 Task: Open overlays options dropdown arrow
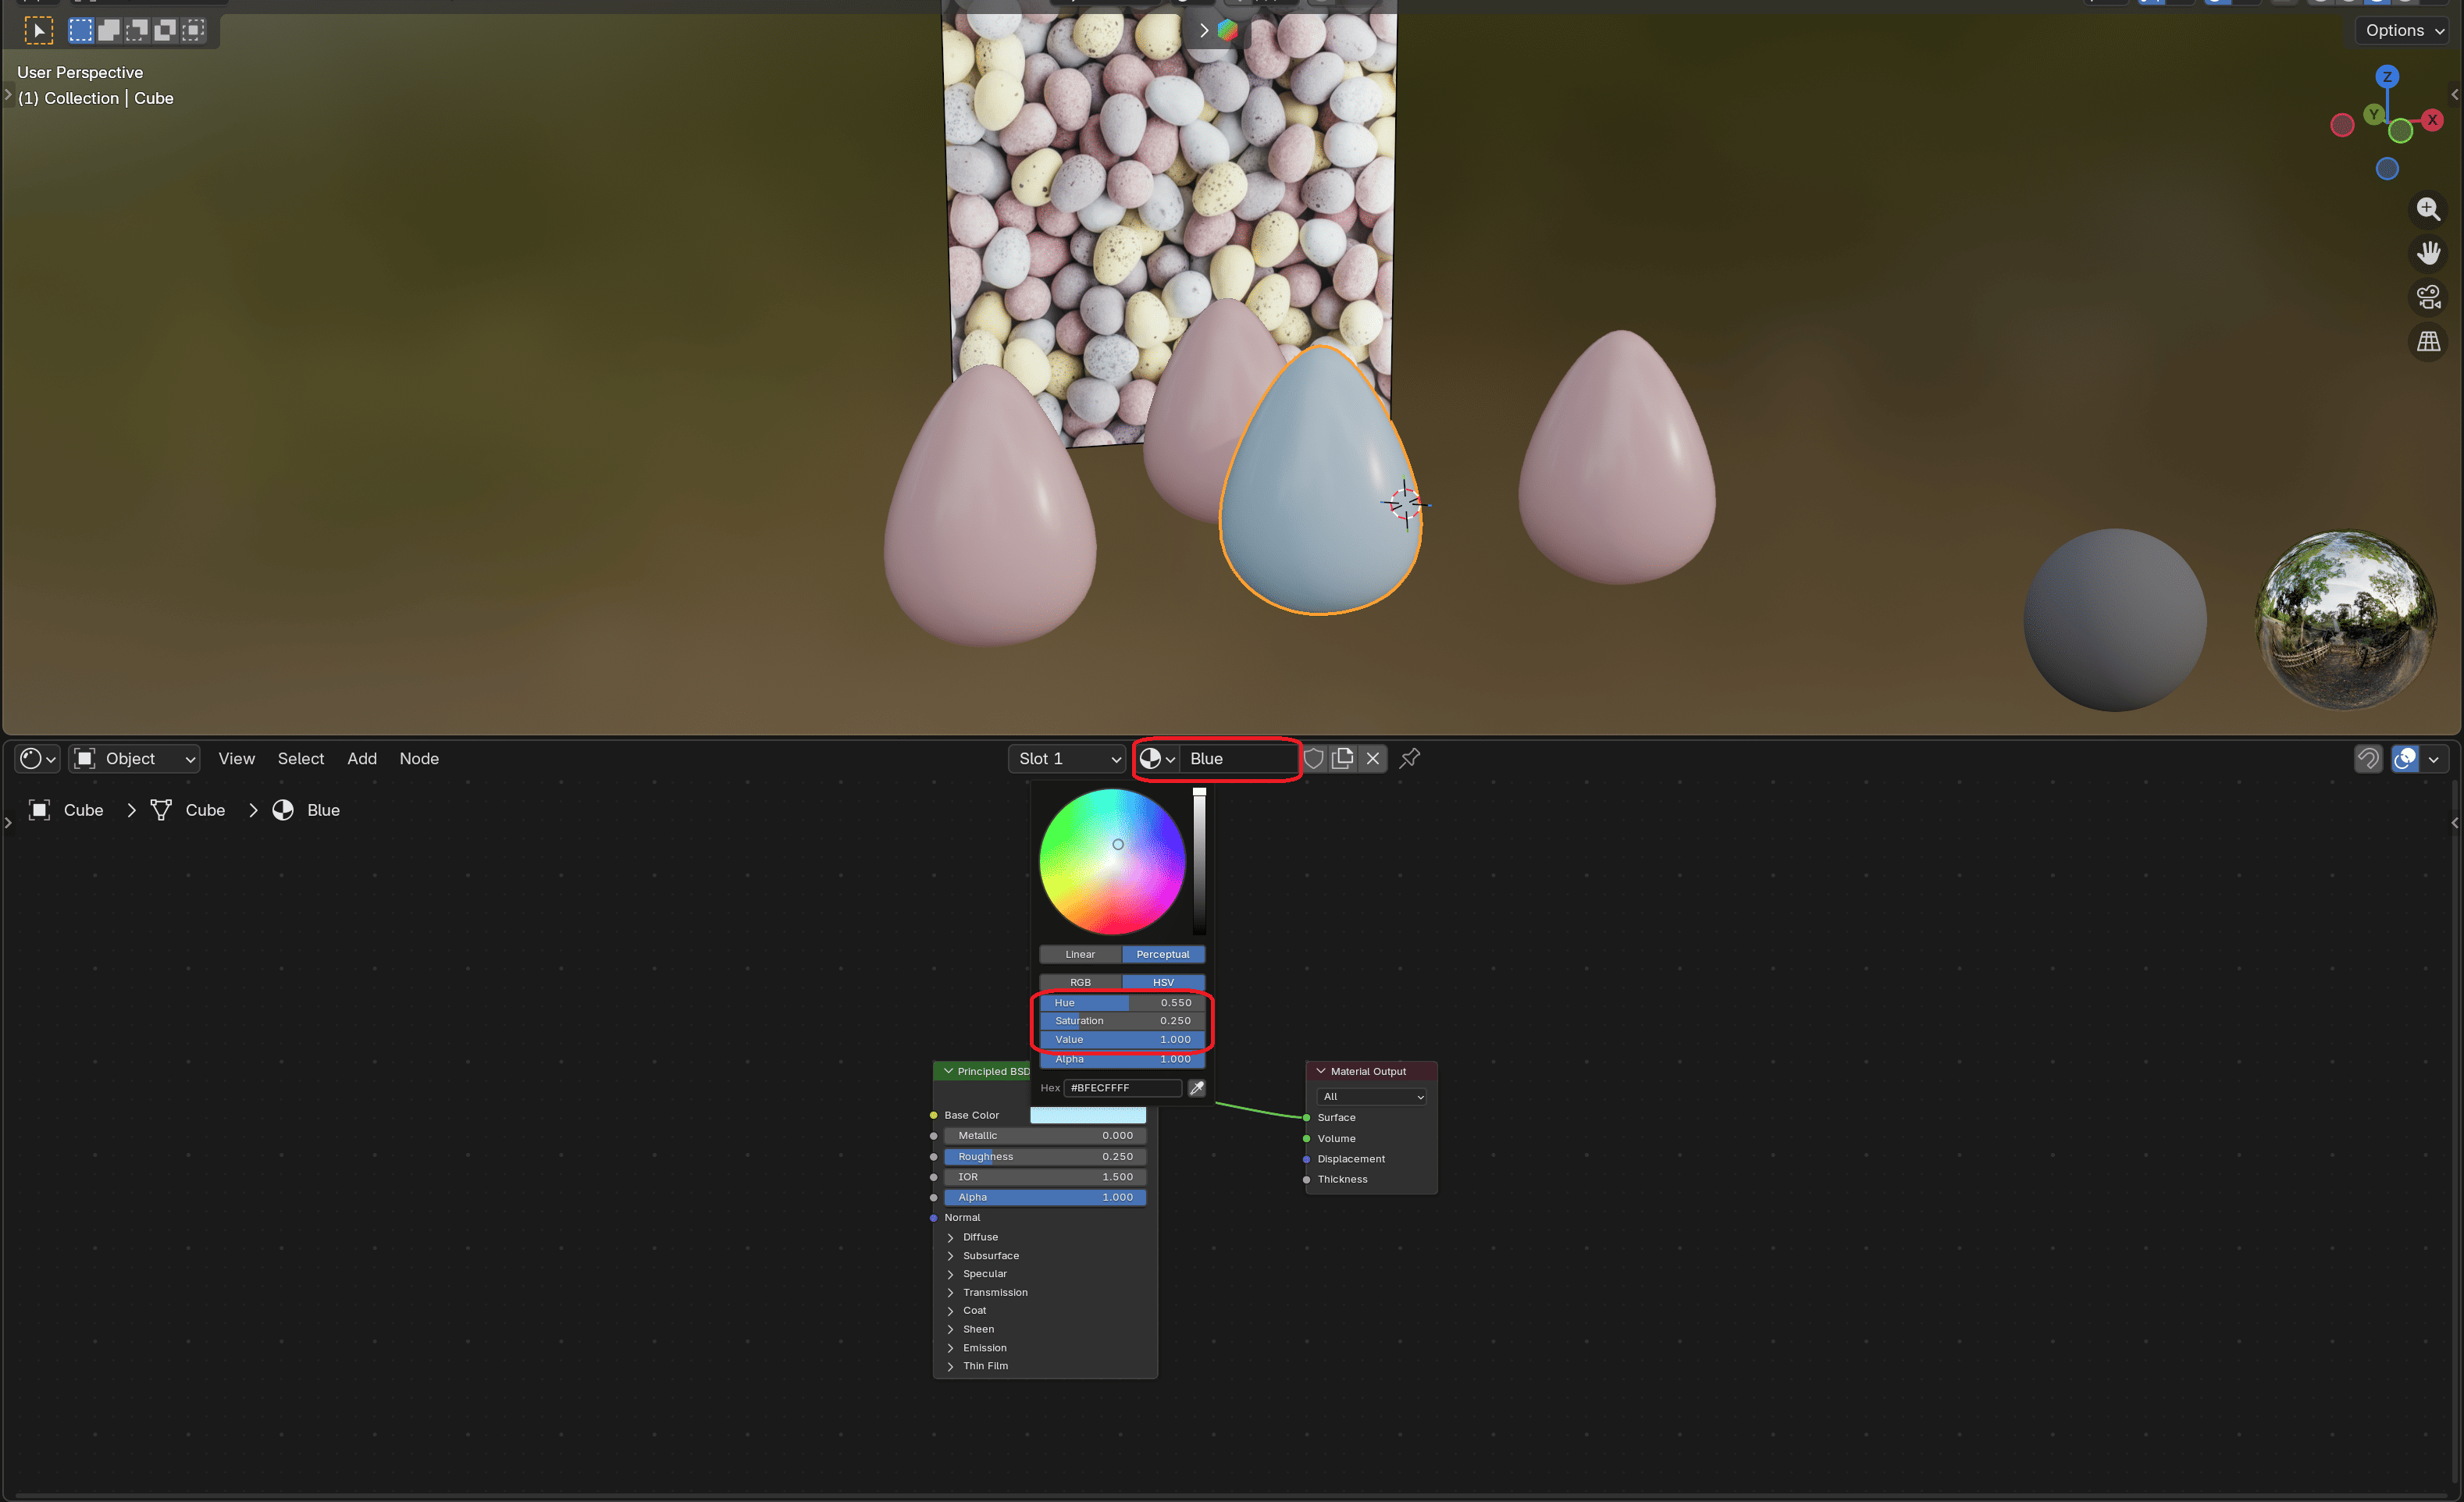click(x=2434, y=759)
